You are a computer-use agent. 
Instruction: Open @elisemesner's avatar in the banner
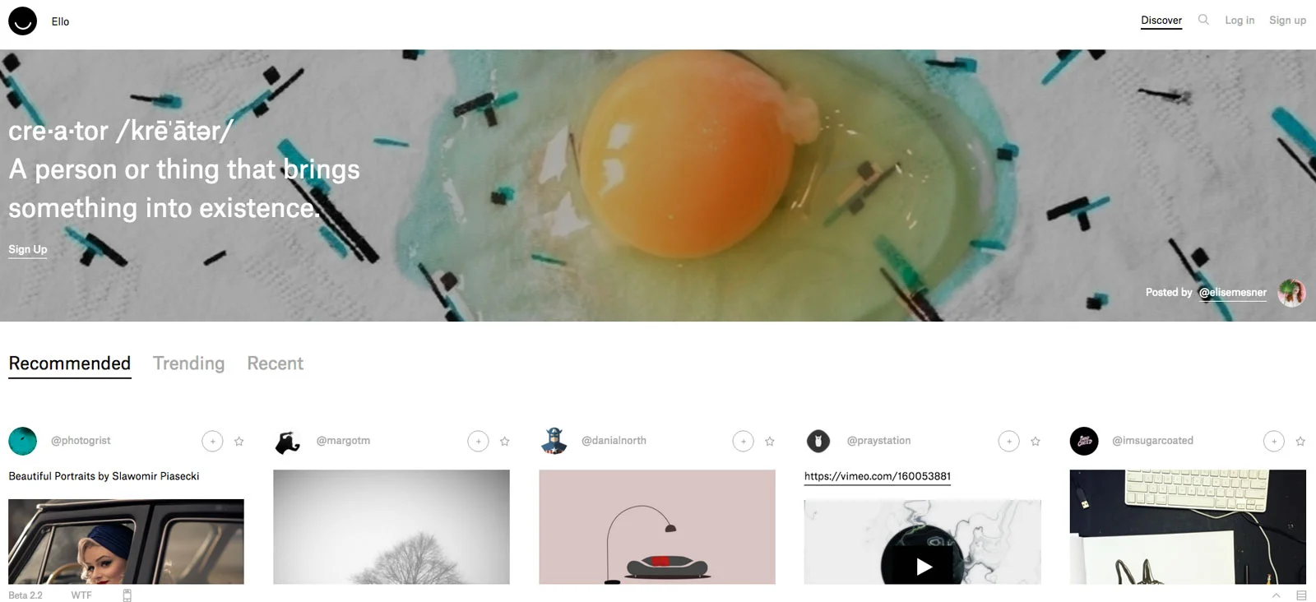point(1291,293)
